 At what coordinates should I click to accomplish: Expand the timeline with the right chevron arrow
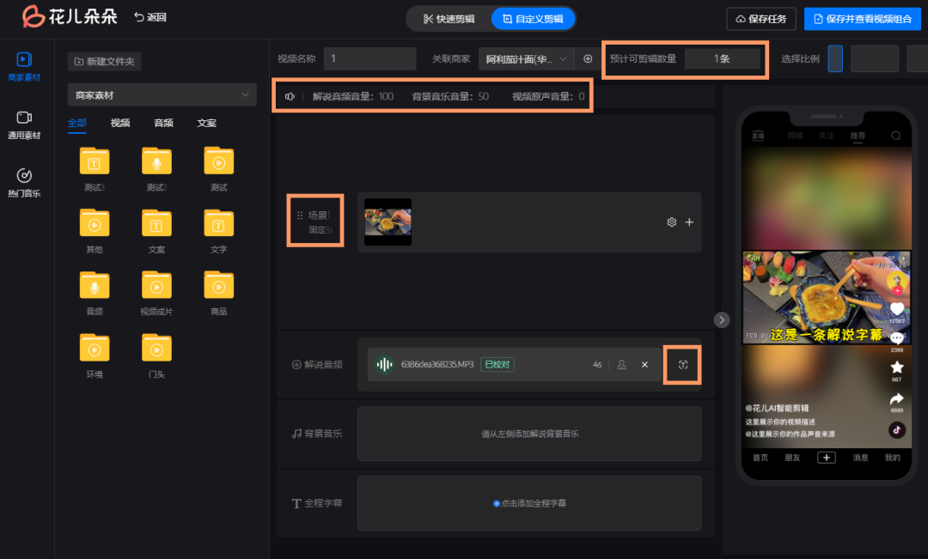pyautogui.click(x=721, y=319)
